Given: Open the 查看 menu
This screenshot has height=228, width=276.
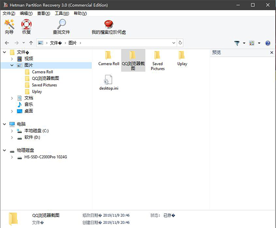Looking at the screenshot, I should [44, 13].
